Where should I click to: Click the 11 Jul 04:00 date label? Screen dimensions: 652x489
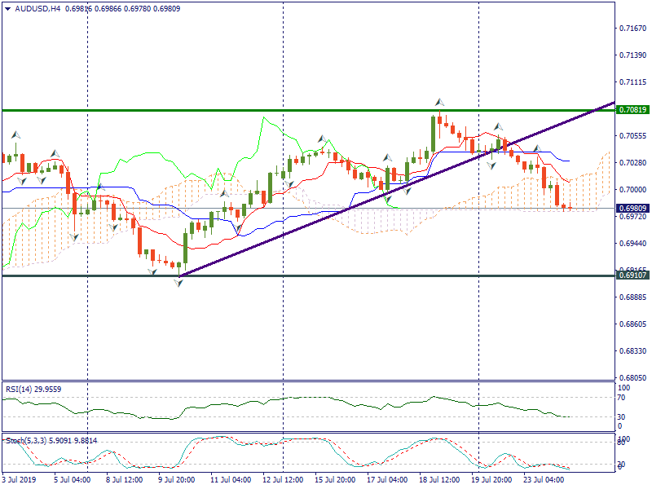[x=230, y=481]
